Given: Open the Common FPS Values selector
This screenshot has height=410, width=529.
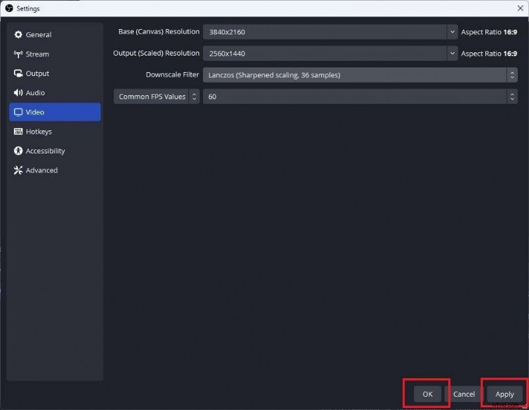Looking at the screenshot, I should click(x=192, y=96).
